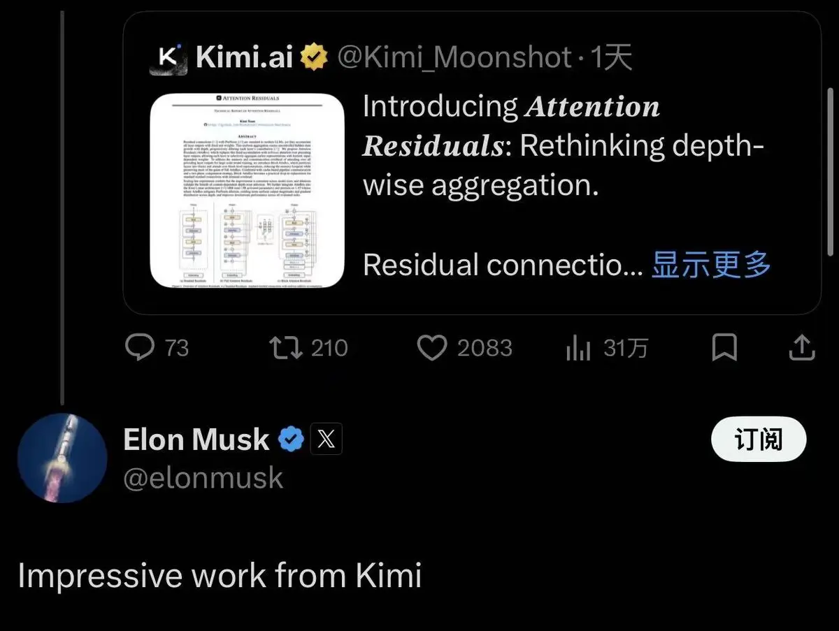Open the reply icon on the Kimi tweet
The image size is (839, 631).
(x=142, y=347)
